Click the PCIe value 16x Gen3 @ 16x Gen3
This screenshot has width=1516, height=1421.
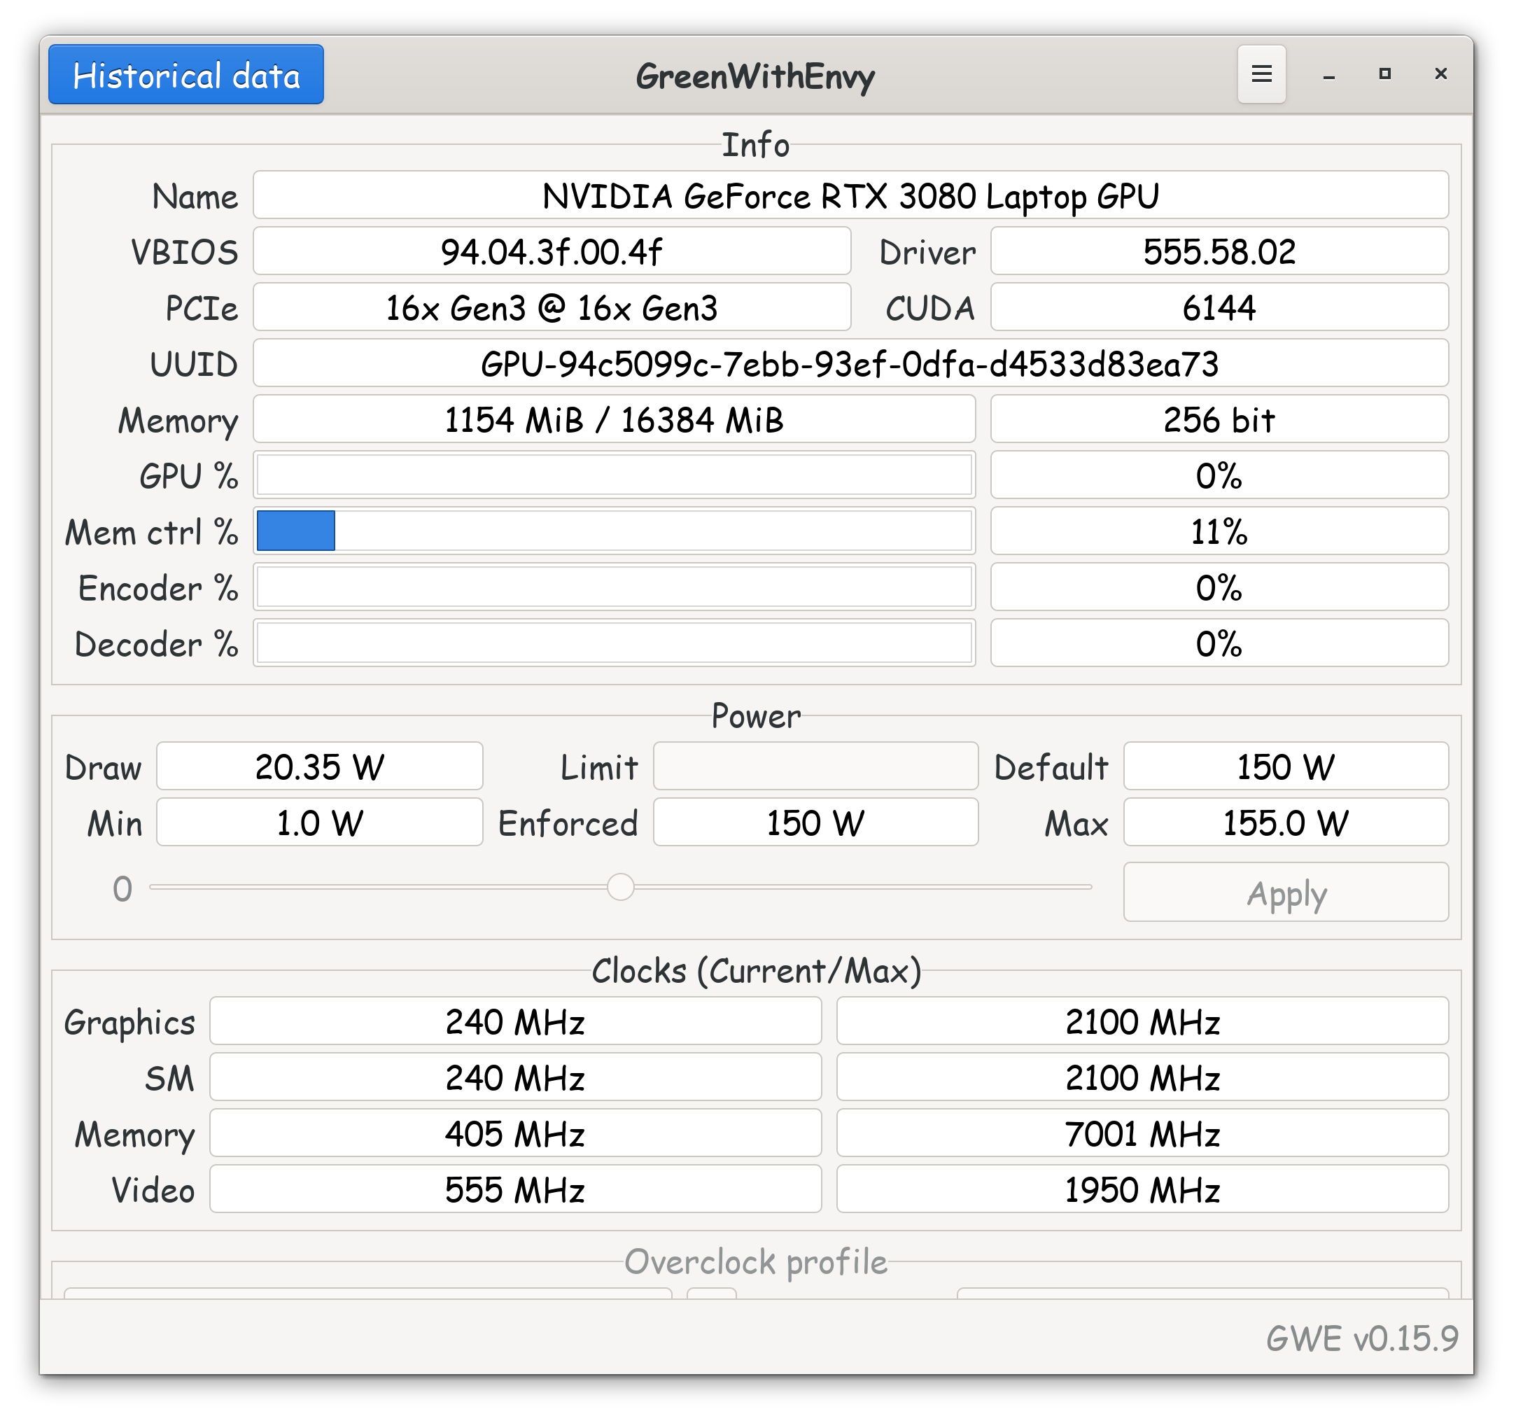tap(552, 307)
